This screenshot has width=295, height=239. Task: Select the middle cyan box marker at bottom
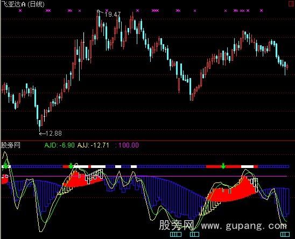click(194, 234)
